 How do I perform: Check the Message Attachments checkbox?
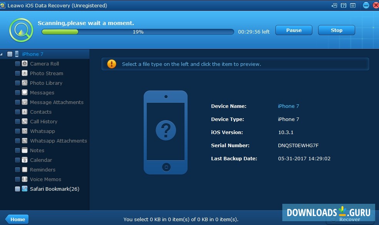(17, 102)
